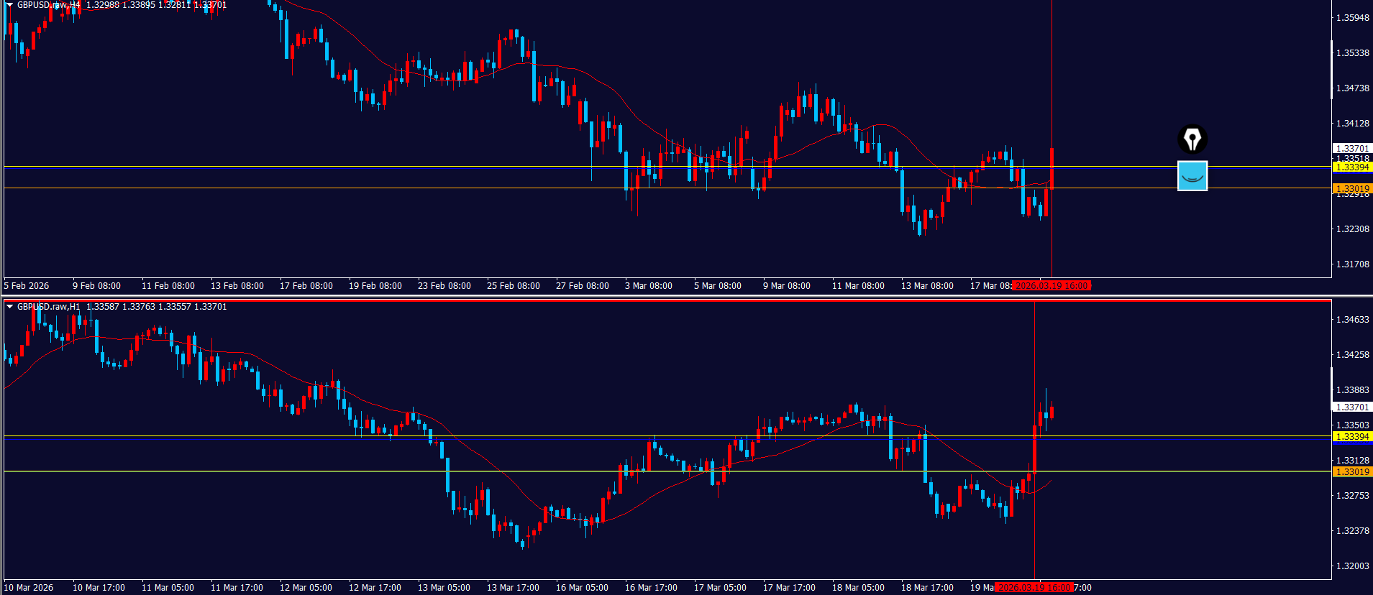
Task: Click the GBPUSD.raw,H1 chart title text
Action: 48,307
